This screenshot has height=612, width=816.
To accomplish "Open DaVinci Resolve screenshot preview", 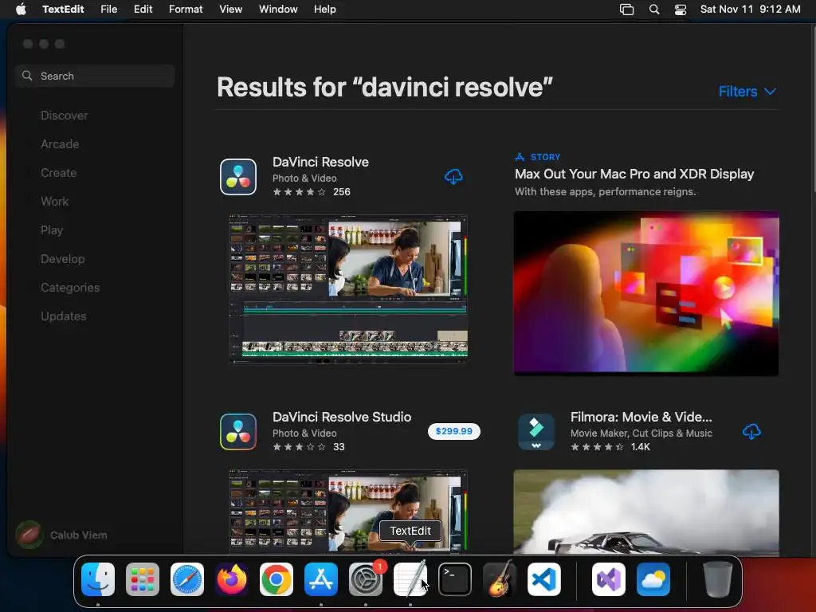I will (348, 288).
